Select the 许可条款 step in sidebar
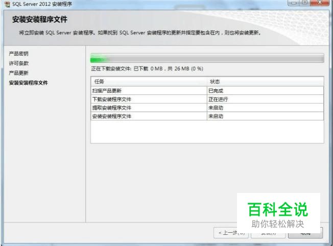The height and width of the screenshot is (246, 333). [19, 63]
